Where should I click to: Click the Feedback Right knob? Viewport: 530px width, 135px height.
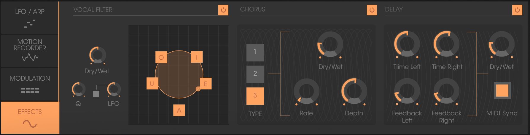pos(446,91)
